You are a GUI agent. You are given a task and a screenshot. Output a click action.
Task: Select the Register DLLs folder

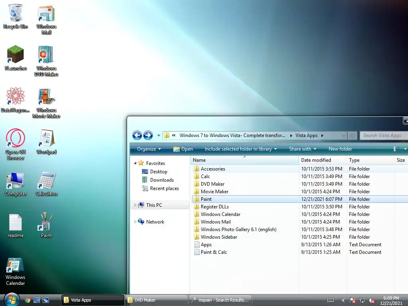click(300, 207)
